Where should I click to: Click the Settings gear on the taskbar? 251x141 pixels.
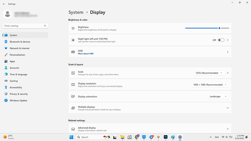(180, 137)
